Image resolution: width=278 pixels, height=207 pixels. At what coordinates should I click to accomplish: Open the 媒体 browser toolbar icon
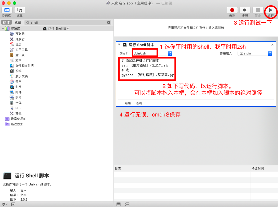click(x=20, y=10)
